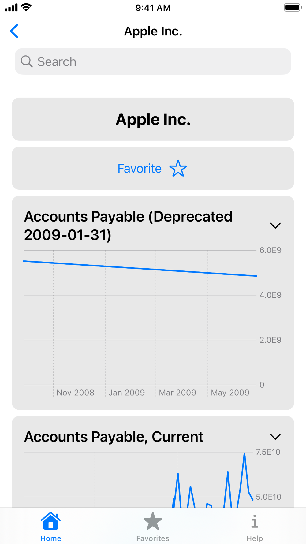Tap the cellular signal bars icon
306x544 pixels.
tap(11, 7)
